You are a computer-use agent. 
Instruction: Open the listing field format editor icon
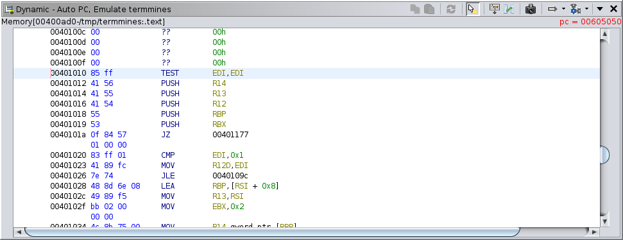(494, 9)
